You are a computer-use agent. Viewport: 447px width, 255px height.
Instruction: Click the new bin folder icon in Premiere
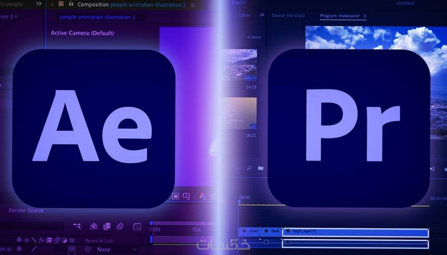[261, 168]
